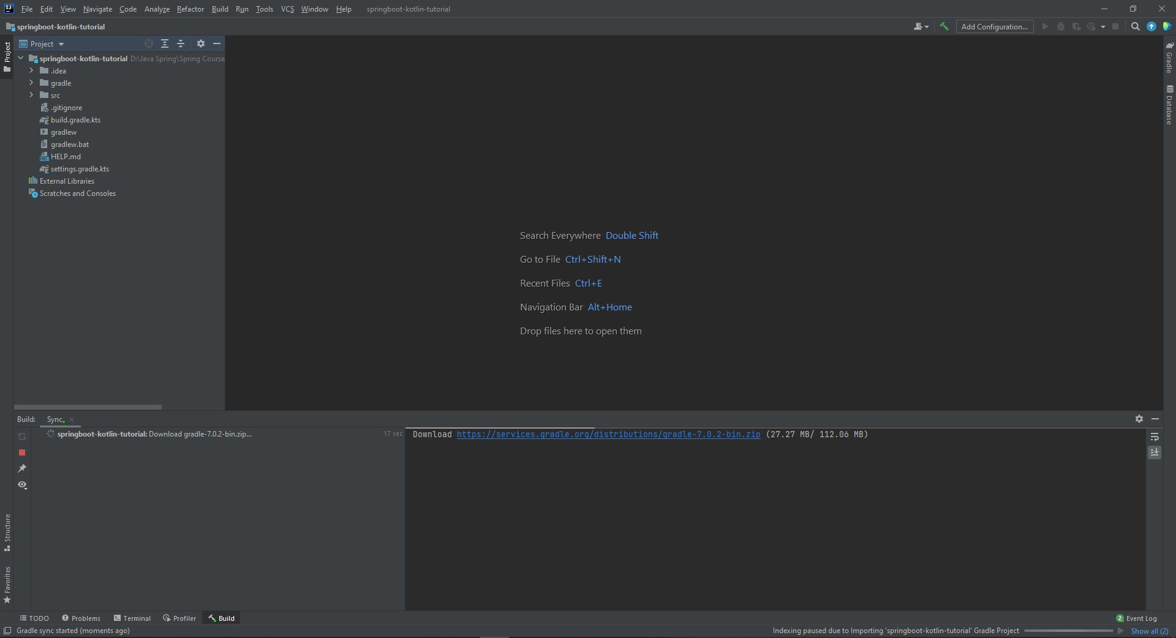Open the File menu
This screenshot has height=638, width=1176.
(27, 9)
